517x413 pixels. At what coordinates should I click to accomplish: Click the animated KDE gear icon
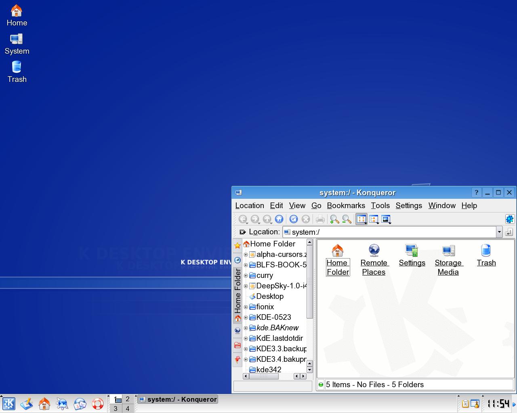click(x=509, y=219)
